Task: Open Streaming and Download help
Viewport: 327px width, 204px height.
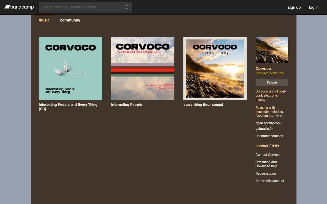Action: (267, 164)
